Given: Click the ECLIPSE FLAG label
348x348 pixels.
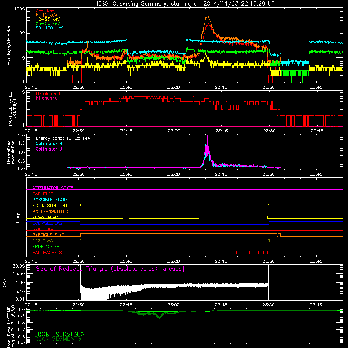Looking at the screenshot, I should coord(48,223).
